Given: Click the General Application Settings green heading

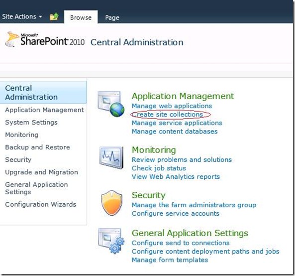Looking at the screenshot, I should 190,233.
